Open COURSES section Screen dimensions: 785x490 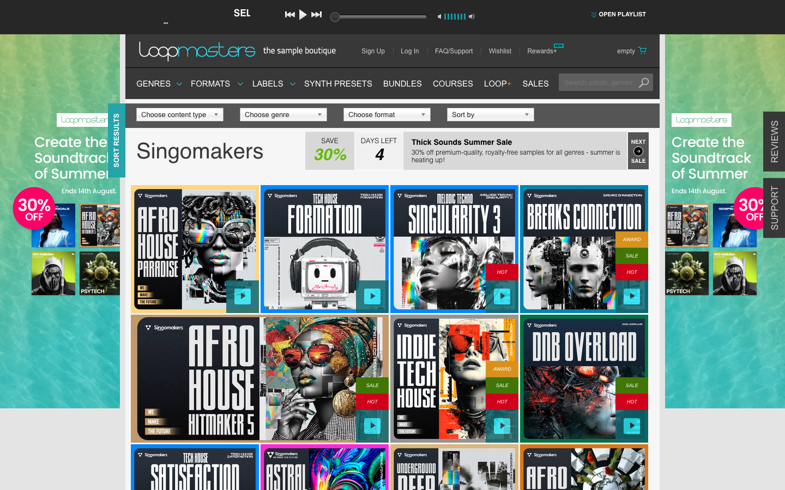click(x=453, y=84)
